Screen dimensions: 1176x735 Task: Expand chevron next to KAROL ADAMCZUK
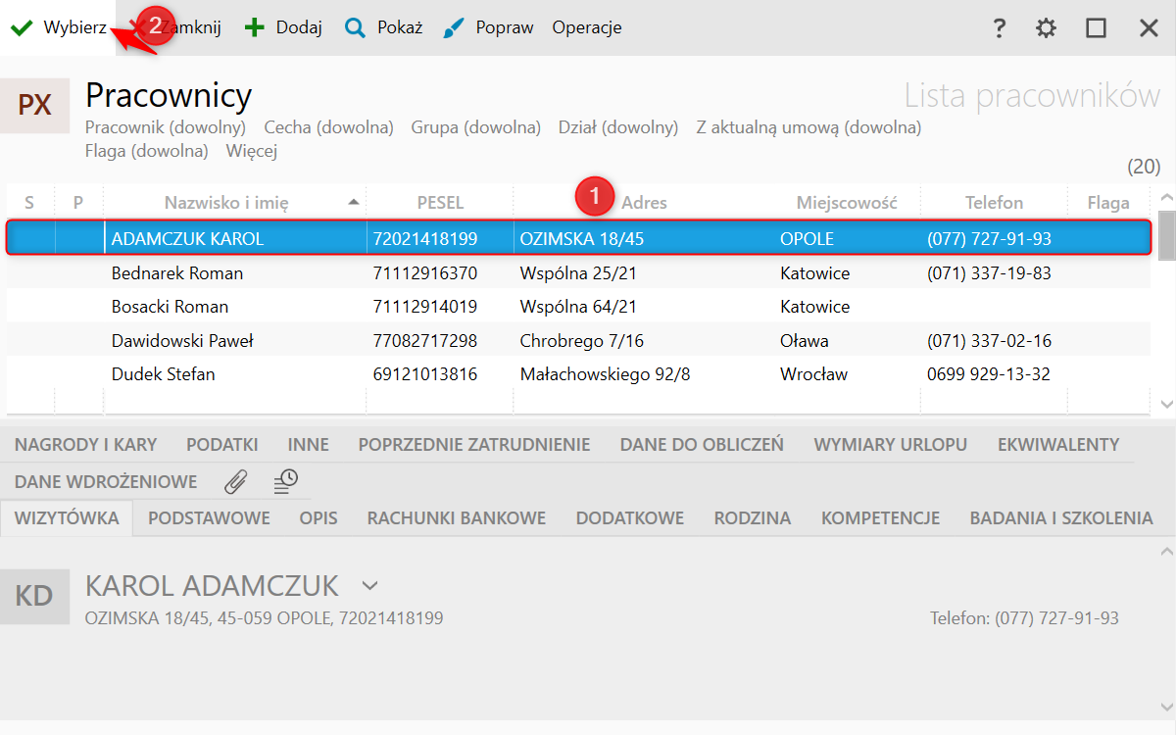pyautogui.click(x=369, y=586)
